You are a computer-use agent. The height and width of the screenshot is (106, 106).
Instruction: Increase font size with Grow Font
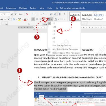point(12,14)
